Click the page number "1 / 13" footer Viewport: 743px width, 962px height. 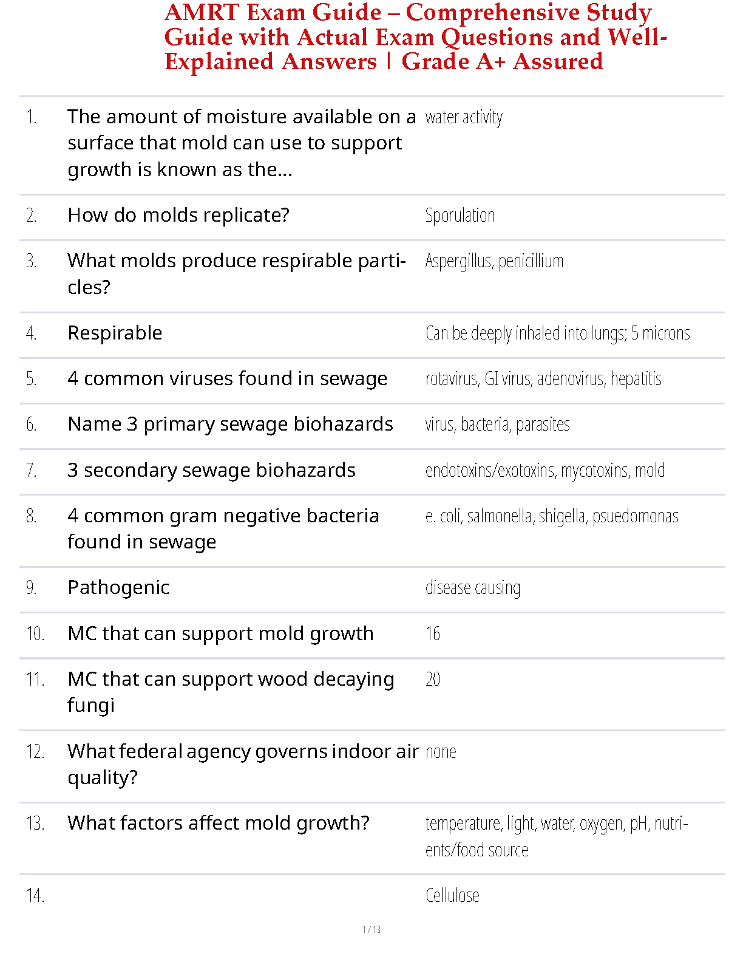tap(371, 929)
